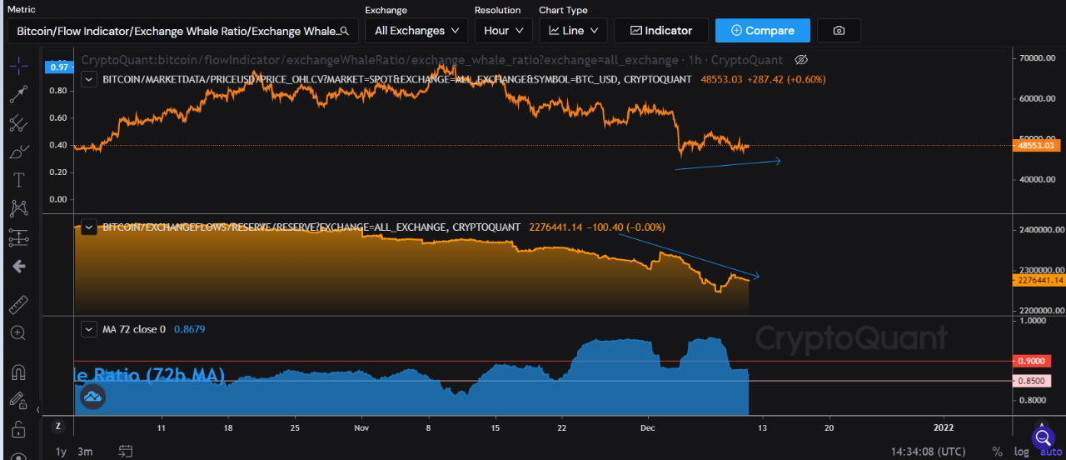
Task: Toggle percentage scale mode
Action: tap(997, 452)
